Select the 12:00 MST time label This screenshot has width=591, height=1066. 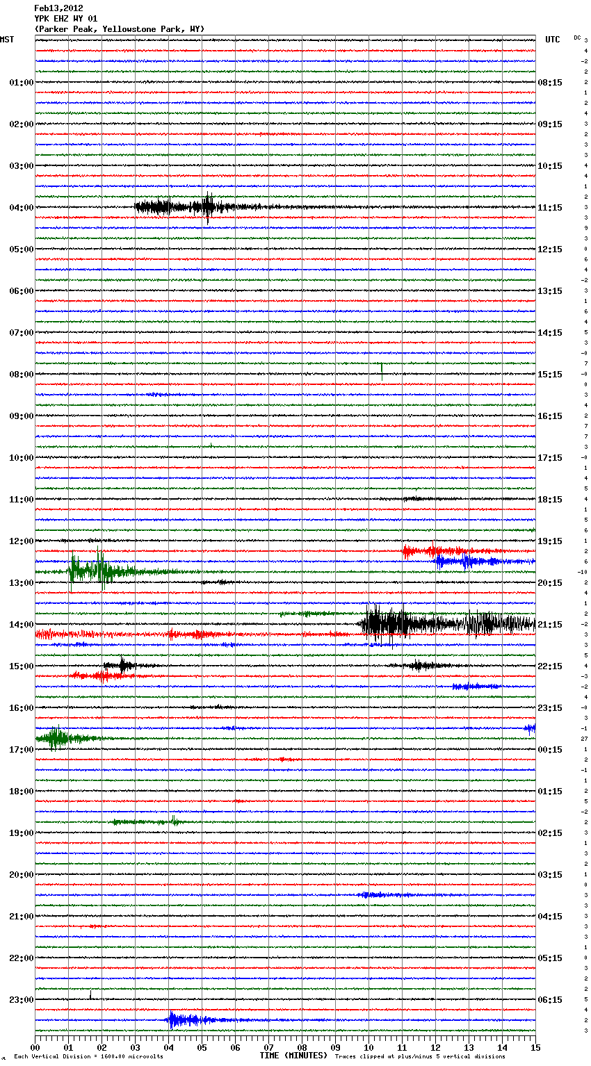pos(22,541)
